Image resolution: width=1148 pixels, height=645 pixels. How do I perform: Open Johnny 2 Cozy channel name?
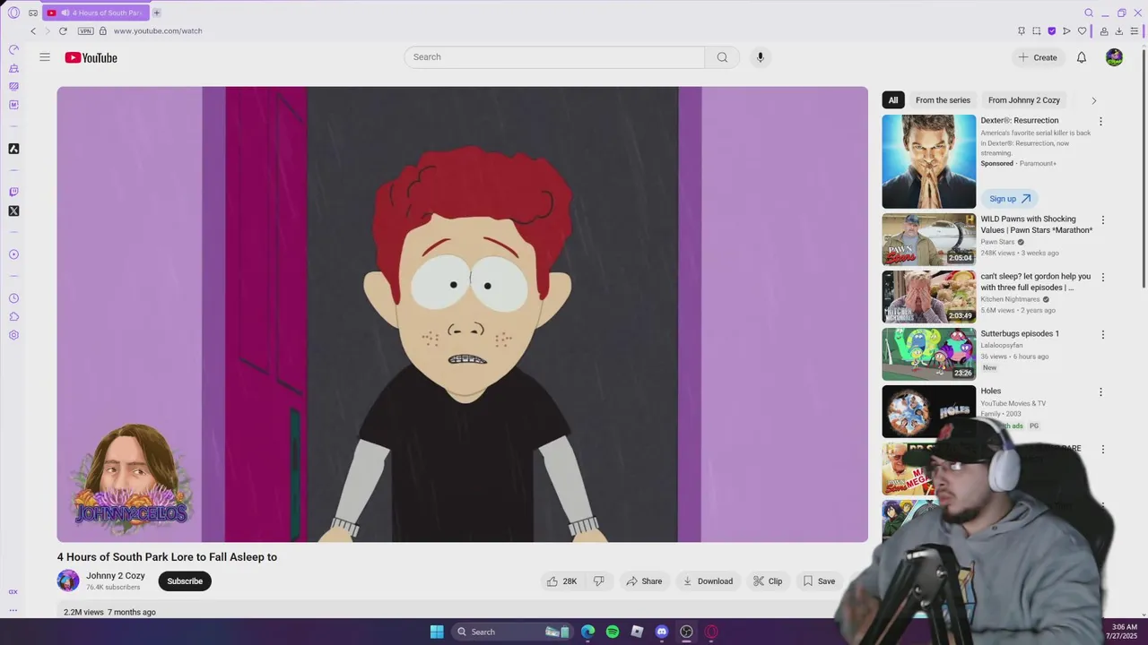click(116, 576)
